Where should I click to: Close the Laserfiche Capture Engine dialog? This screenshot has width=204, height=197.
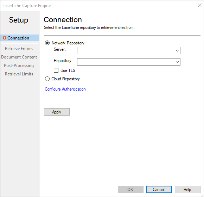pos(199,6)
